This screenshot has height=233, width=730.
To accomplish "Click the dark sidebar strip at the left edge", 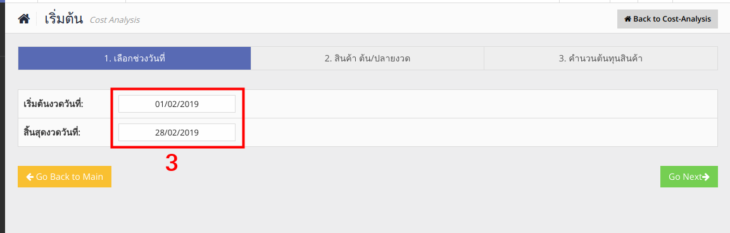I will pos(3,116).
